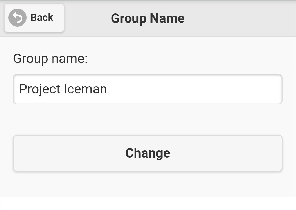Viewport: 296px width, 210px height.
Task: Click the "Project Iceman" text in the field
Action: point(63,89)
